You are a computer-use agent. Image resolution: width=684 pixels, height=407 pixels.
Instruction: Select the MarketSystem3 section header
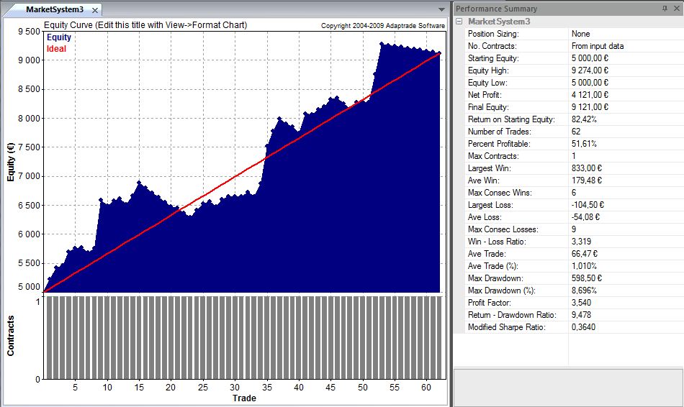499,22
